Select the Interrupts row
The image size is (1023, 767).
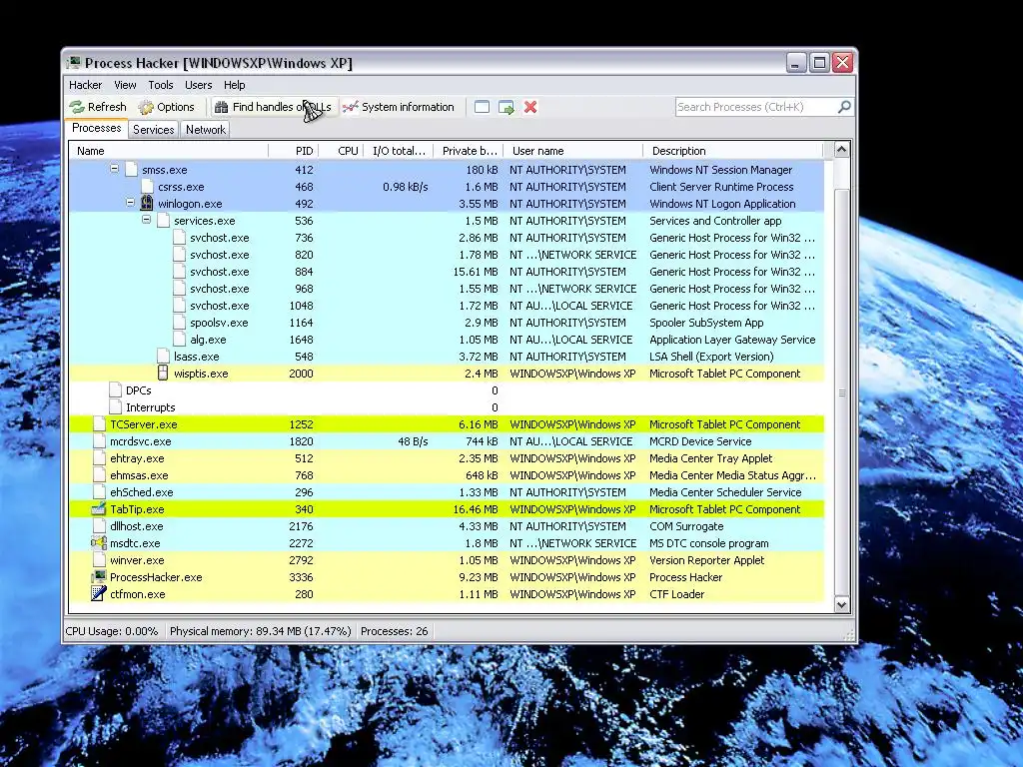pos(447,407)
